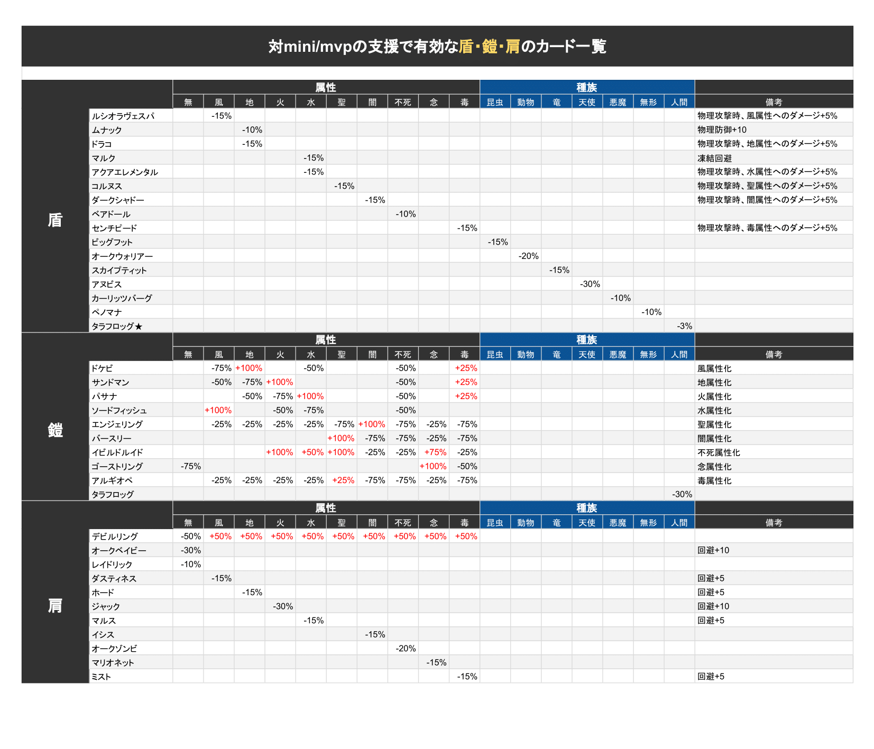Select the 回避+10 remark for オークベイビー
The height and width of the screenshot is (749, 874).
click(713, 550)
